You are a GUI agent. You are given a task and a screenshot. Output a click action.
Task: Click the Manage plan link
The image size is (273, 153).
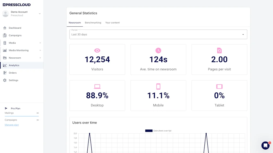coord(11,125)
